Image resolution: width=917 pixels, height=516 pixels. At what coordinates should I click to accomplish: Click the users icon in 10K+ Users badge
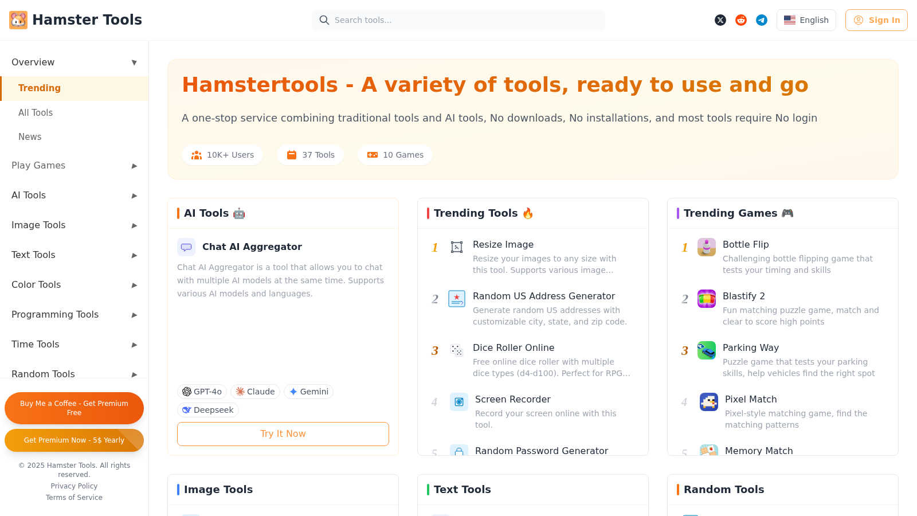click(197, 155)
